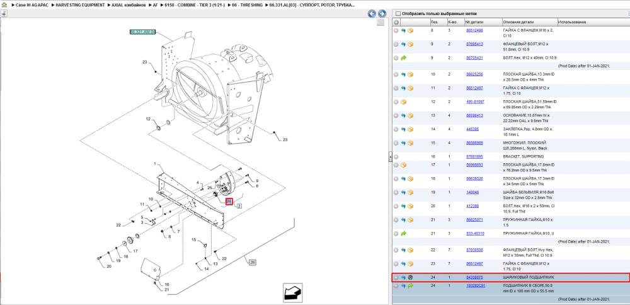Click the package icon for part 86566989
Image resolution: width=630 pixels, height=305 pixels.
point(410,143)
